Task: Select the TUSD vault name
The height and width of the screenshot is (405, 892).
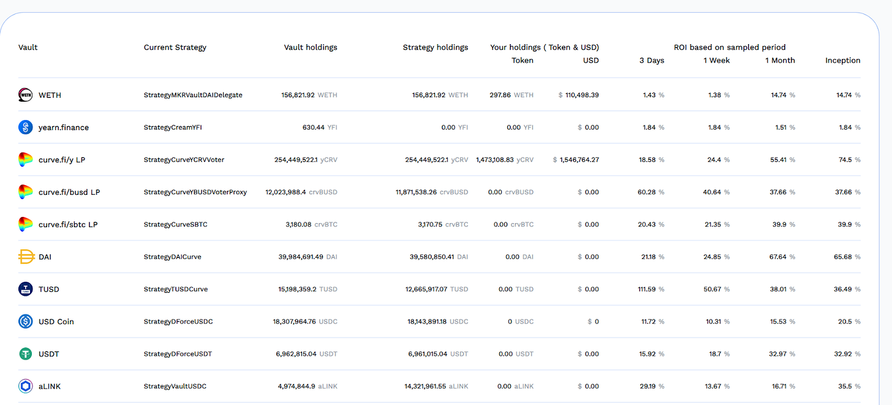Action: [49, 289]
